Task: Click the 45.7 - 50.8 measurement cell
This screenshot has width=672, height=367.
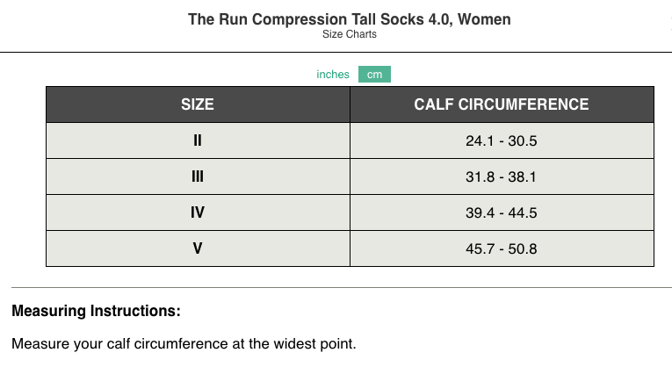Action: (x=502, y=248)
